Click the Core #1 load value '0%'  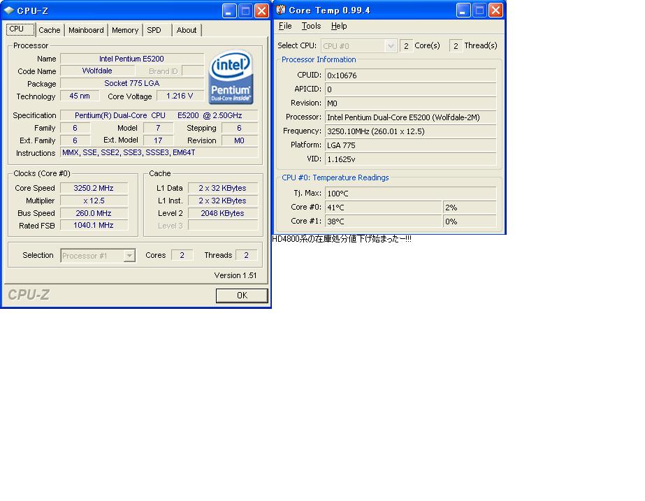470,222
